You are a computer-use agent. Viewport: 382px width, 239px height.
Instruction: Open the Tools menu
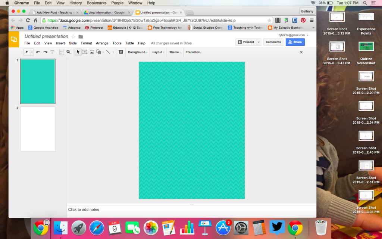(117, 43)
